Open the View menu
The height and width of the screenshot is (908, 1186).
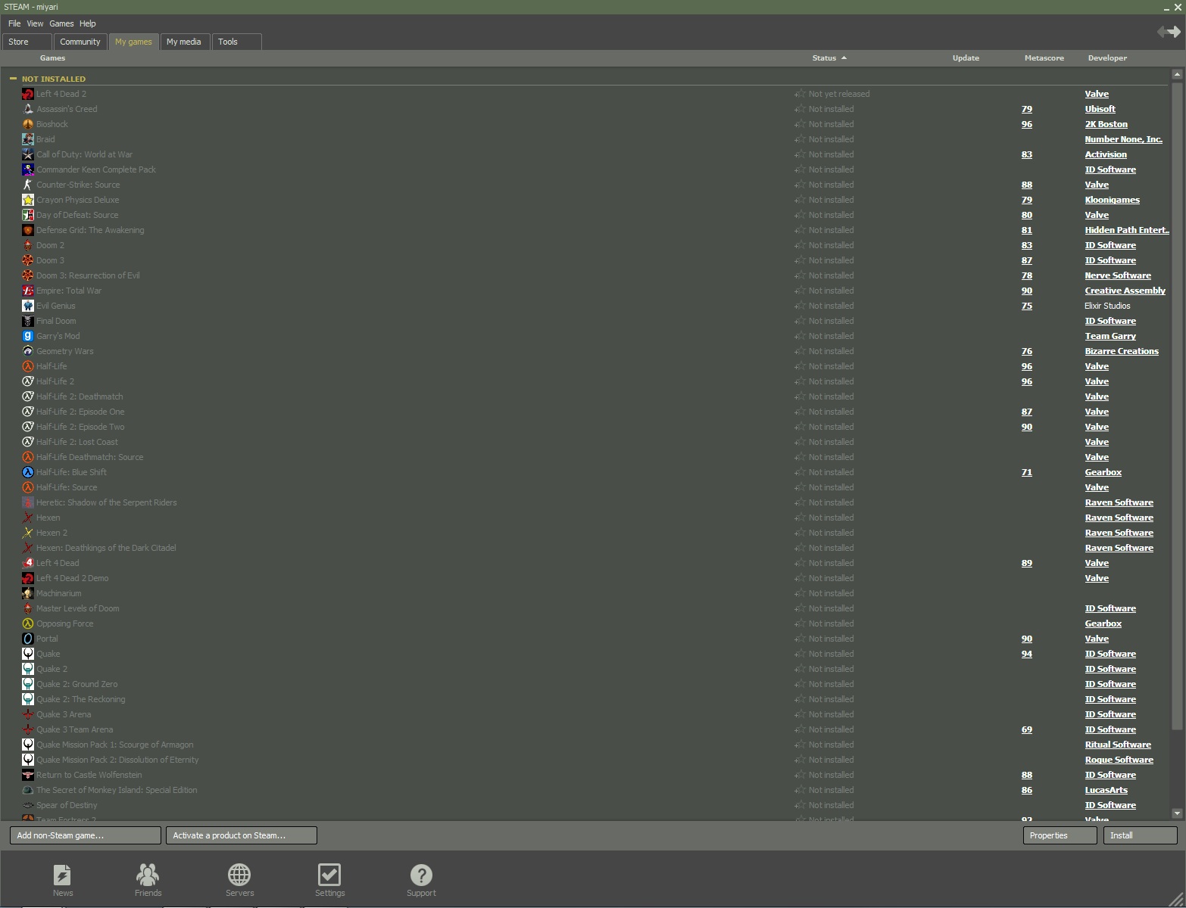pyautogui.click(x=35, y=23)
